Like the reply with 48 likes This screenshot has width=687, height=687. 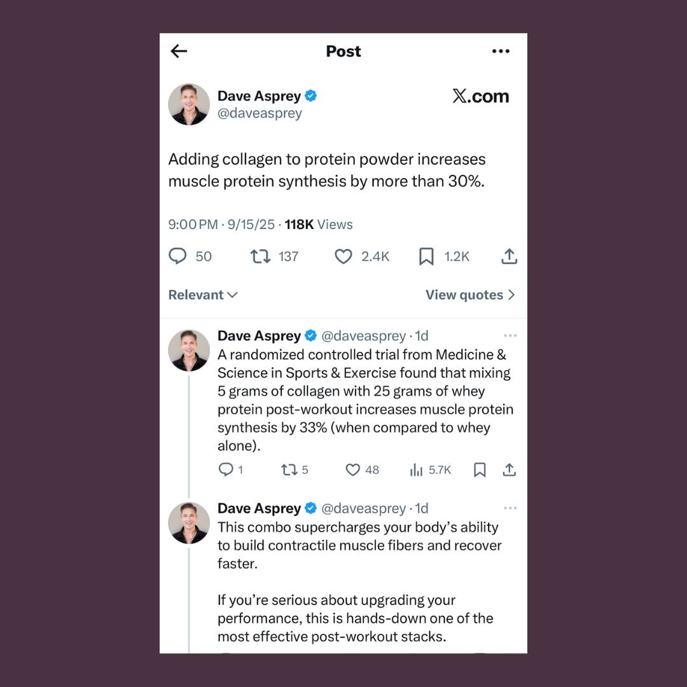(x=353, y=469)
